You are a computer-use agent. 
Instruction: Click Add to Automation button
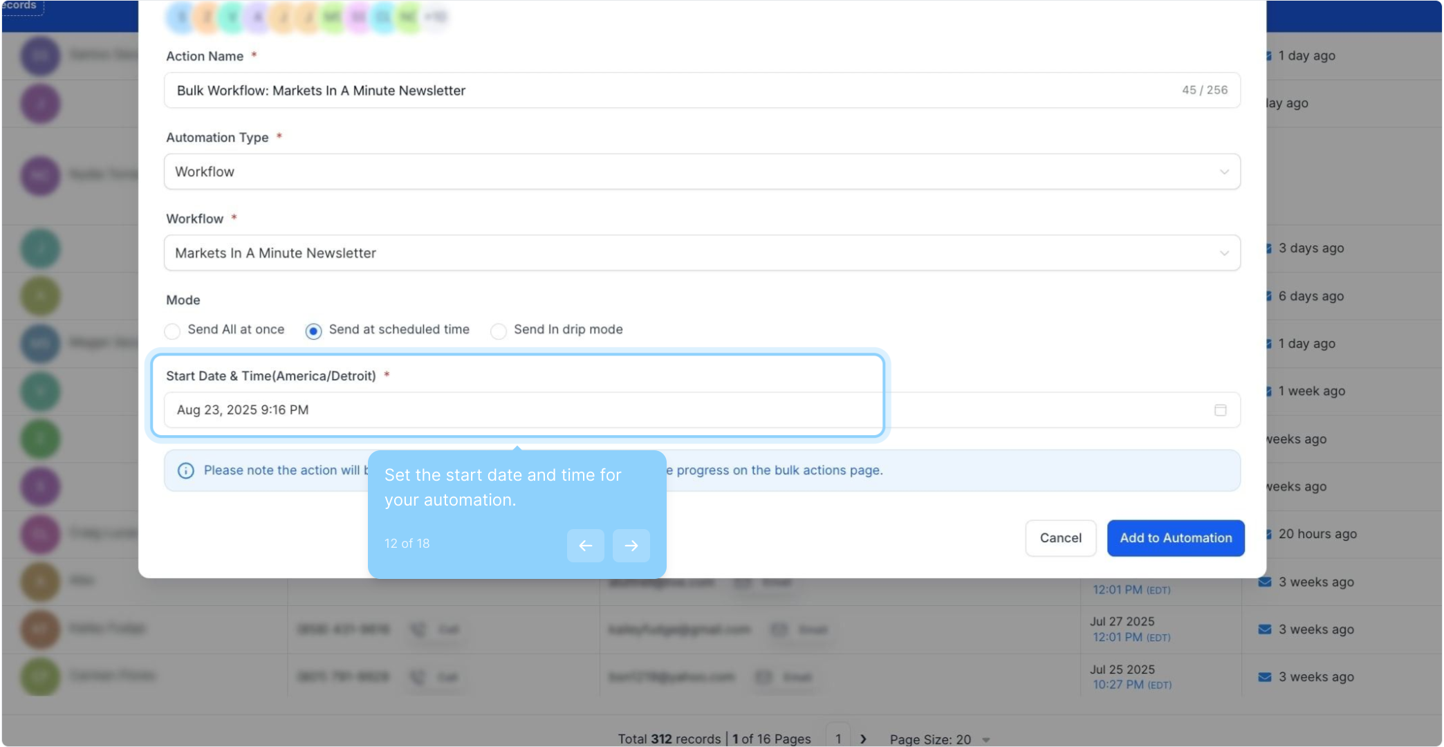click(x=1175, y=538)
